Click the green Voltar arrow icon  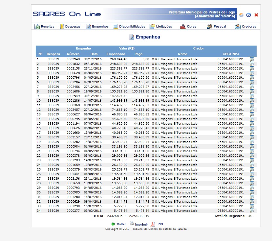point(113,224)
